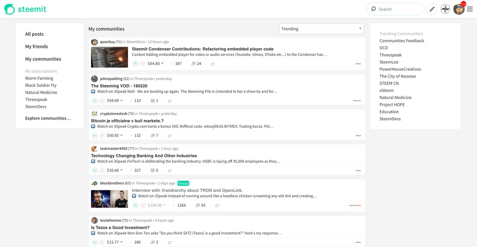The width and height of the screenshot is (477, 247).
Task: Open the Education community link
Action: pos(389,111)
